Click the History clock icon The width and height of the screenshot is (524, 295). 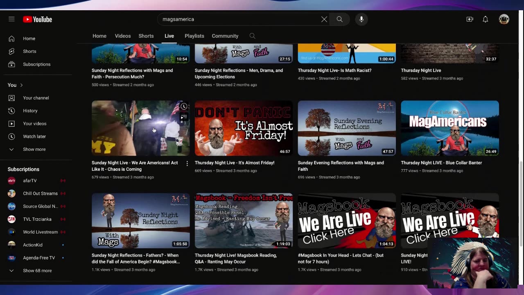click(x=11, y=111)
